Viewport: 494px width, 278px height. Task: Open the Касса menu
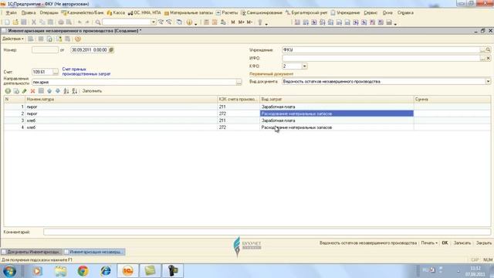tap(116, 13)
